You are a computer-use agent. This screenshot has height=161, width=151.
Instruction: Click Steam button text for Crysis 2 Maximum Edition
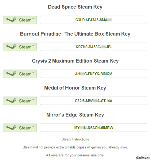tap(26, 74)
